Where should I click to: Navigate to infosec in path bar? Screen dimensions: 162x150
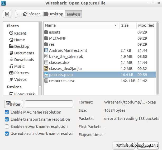31,14
